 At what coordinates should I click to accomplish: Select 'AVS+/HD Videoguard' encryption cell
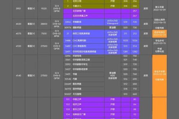click(112, 22)
